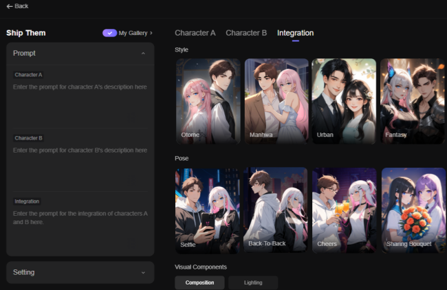Open the Composition visual component tab
Screen dimensions: 447x290
199,282
